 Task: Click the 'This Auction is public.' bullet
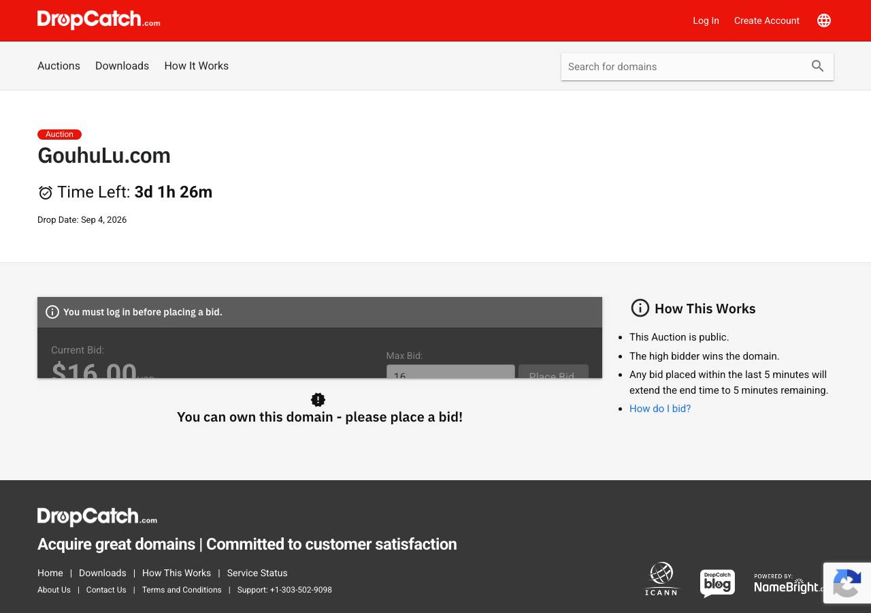(x=679, y=337)
